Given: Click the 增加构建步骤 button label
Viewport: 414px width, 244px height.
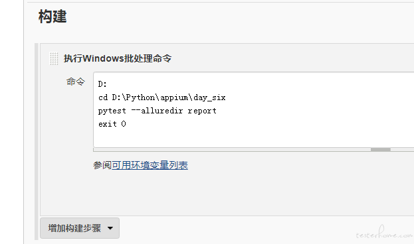Looking at the screenshot, I should (74, 228).
